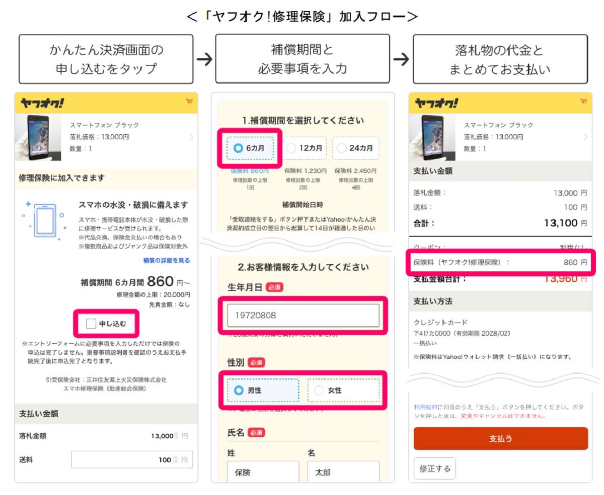Screen dimensions: 604x495
Task: Click the 保険料(ヤフオク!修理保険) 860 円 row
Action: click(501, 262)
